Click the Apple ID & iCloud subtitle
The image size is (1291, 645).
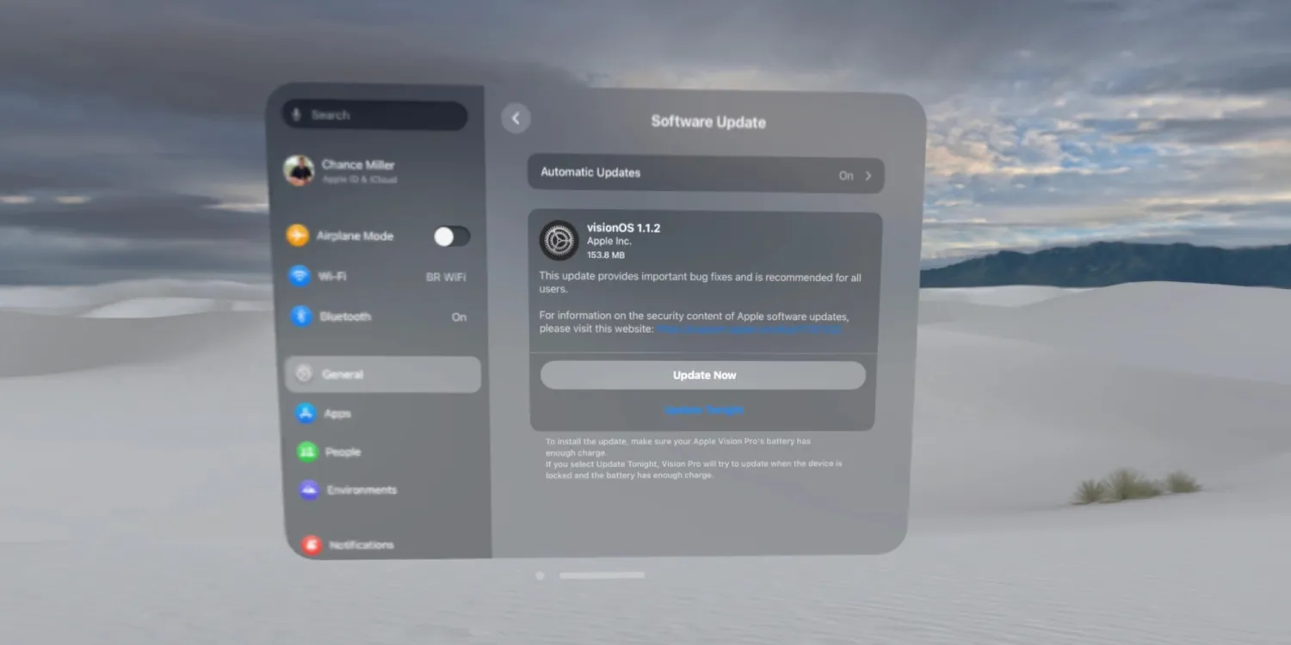[x=360, y=180]
